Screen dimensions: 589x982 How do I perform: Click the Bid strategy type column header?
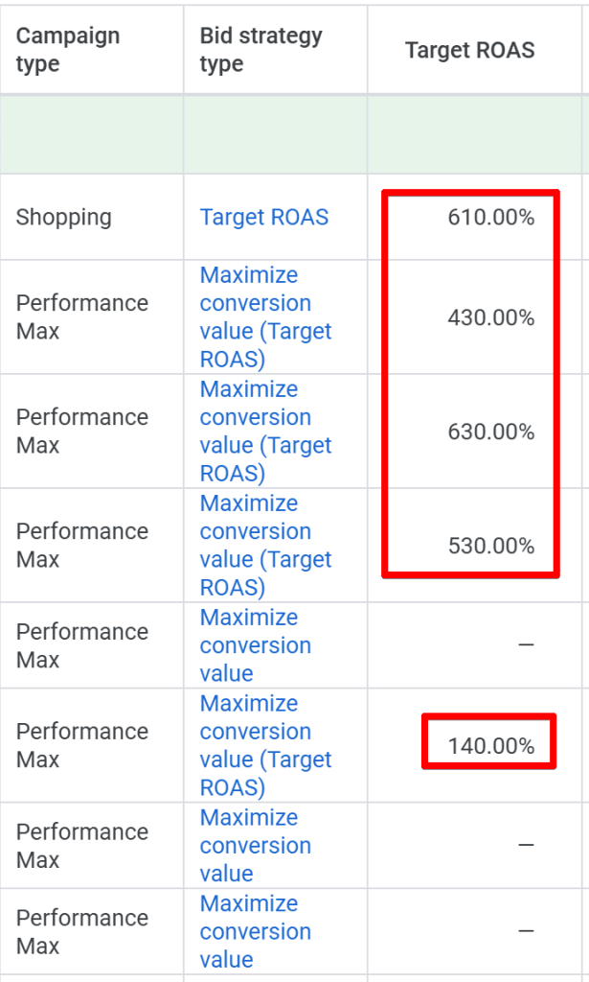tap(261, 50)
